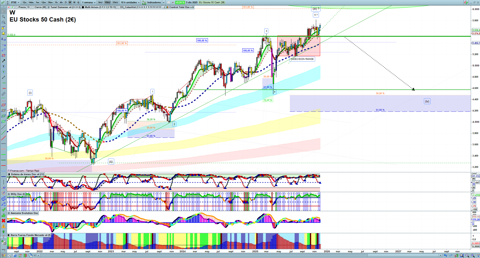Switch to the M monthly timeframe
Screen dimensions: 480x258
pyautogui.click(x=74, y=3)
